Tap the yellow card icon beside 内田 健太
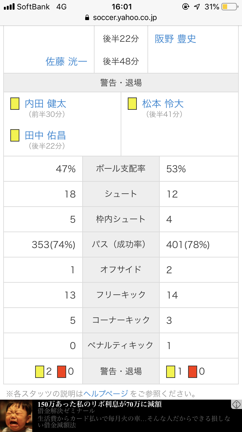 point(15,104)
